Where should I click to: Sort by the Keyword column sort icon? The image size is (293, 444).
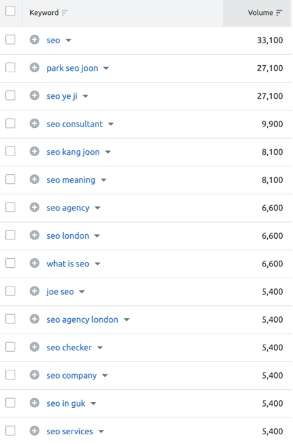pyautogui.click(x=64, y=13)
